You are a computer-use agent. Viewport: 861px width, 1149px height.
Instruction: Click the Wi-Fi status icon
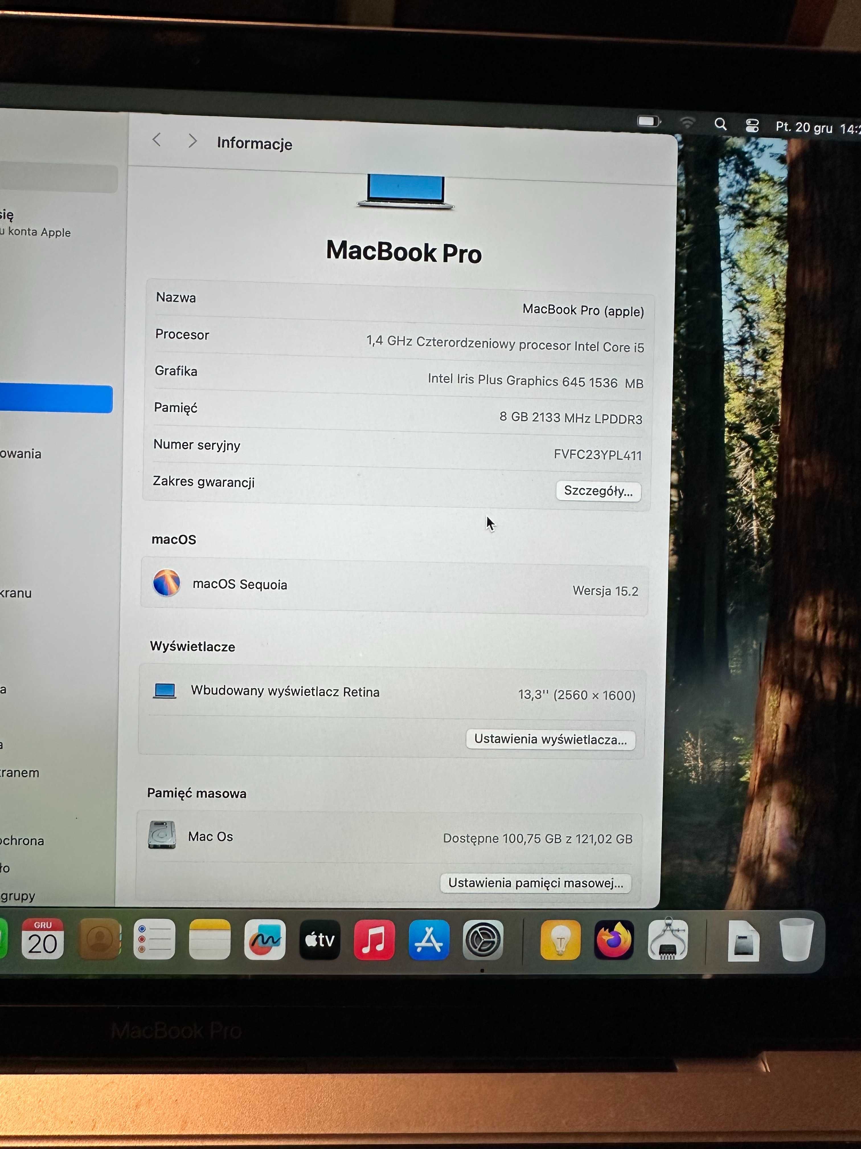(687, 123)
